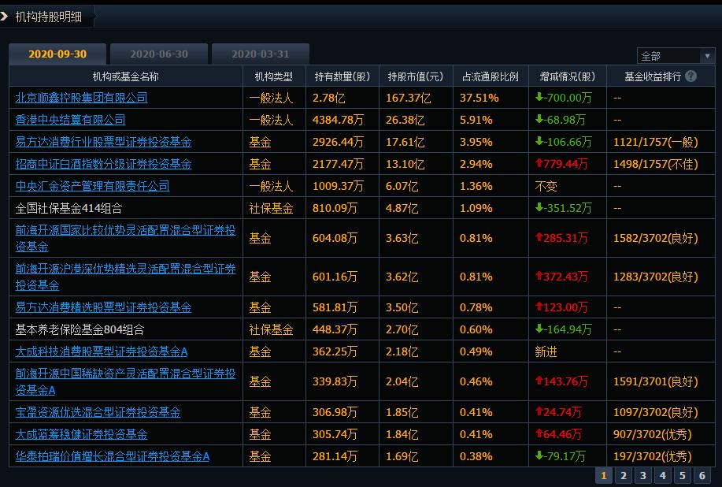Open 北京顺鑫控股集团有限公司 link
The height and width of the screenshot is (487, 722).
click(82, 98)
